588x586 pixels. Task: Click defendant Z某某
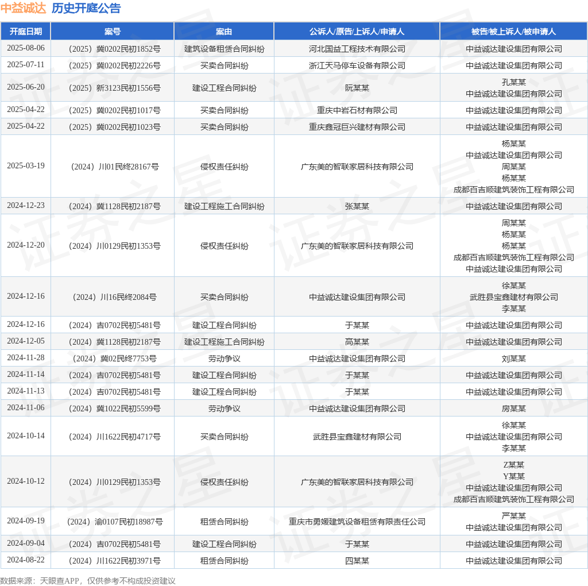514,465
